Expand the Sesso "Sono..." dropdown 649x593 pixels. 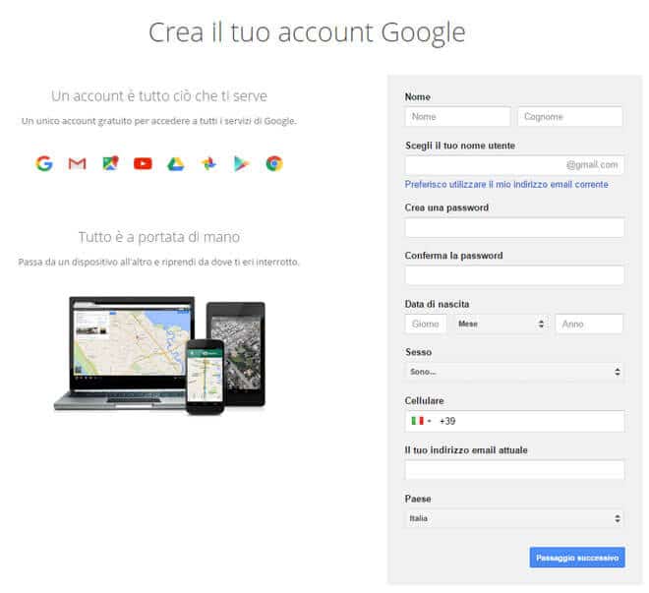pos(514,373)
